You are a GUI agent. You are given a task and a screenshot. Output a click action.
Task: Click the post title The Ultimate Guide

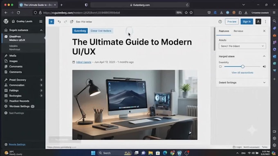[x=132, y=47]
